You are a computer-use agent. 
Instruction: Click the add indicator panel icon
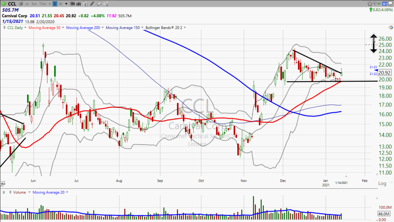click(x=85, y=4)
